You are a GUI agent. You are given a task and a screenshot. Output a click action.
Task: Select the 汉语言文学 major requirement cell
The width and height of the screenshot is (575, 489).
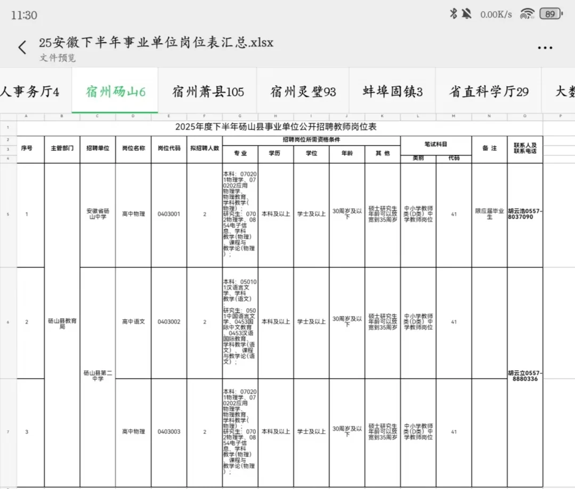240,322
